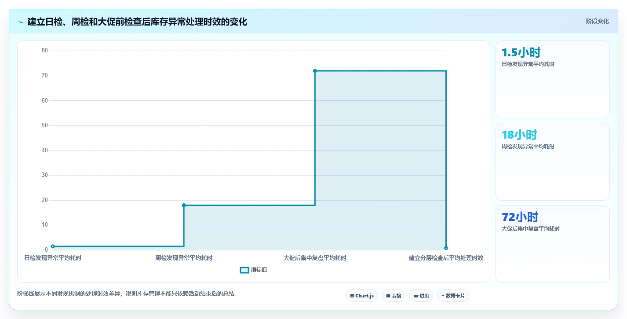This screenshot has height=319, width=627.
Task: Select the 表格 tag
Action: 394,296
